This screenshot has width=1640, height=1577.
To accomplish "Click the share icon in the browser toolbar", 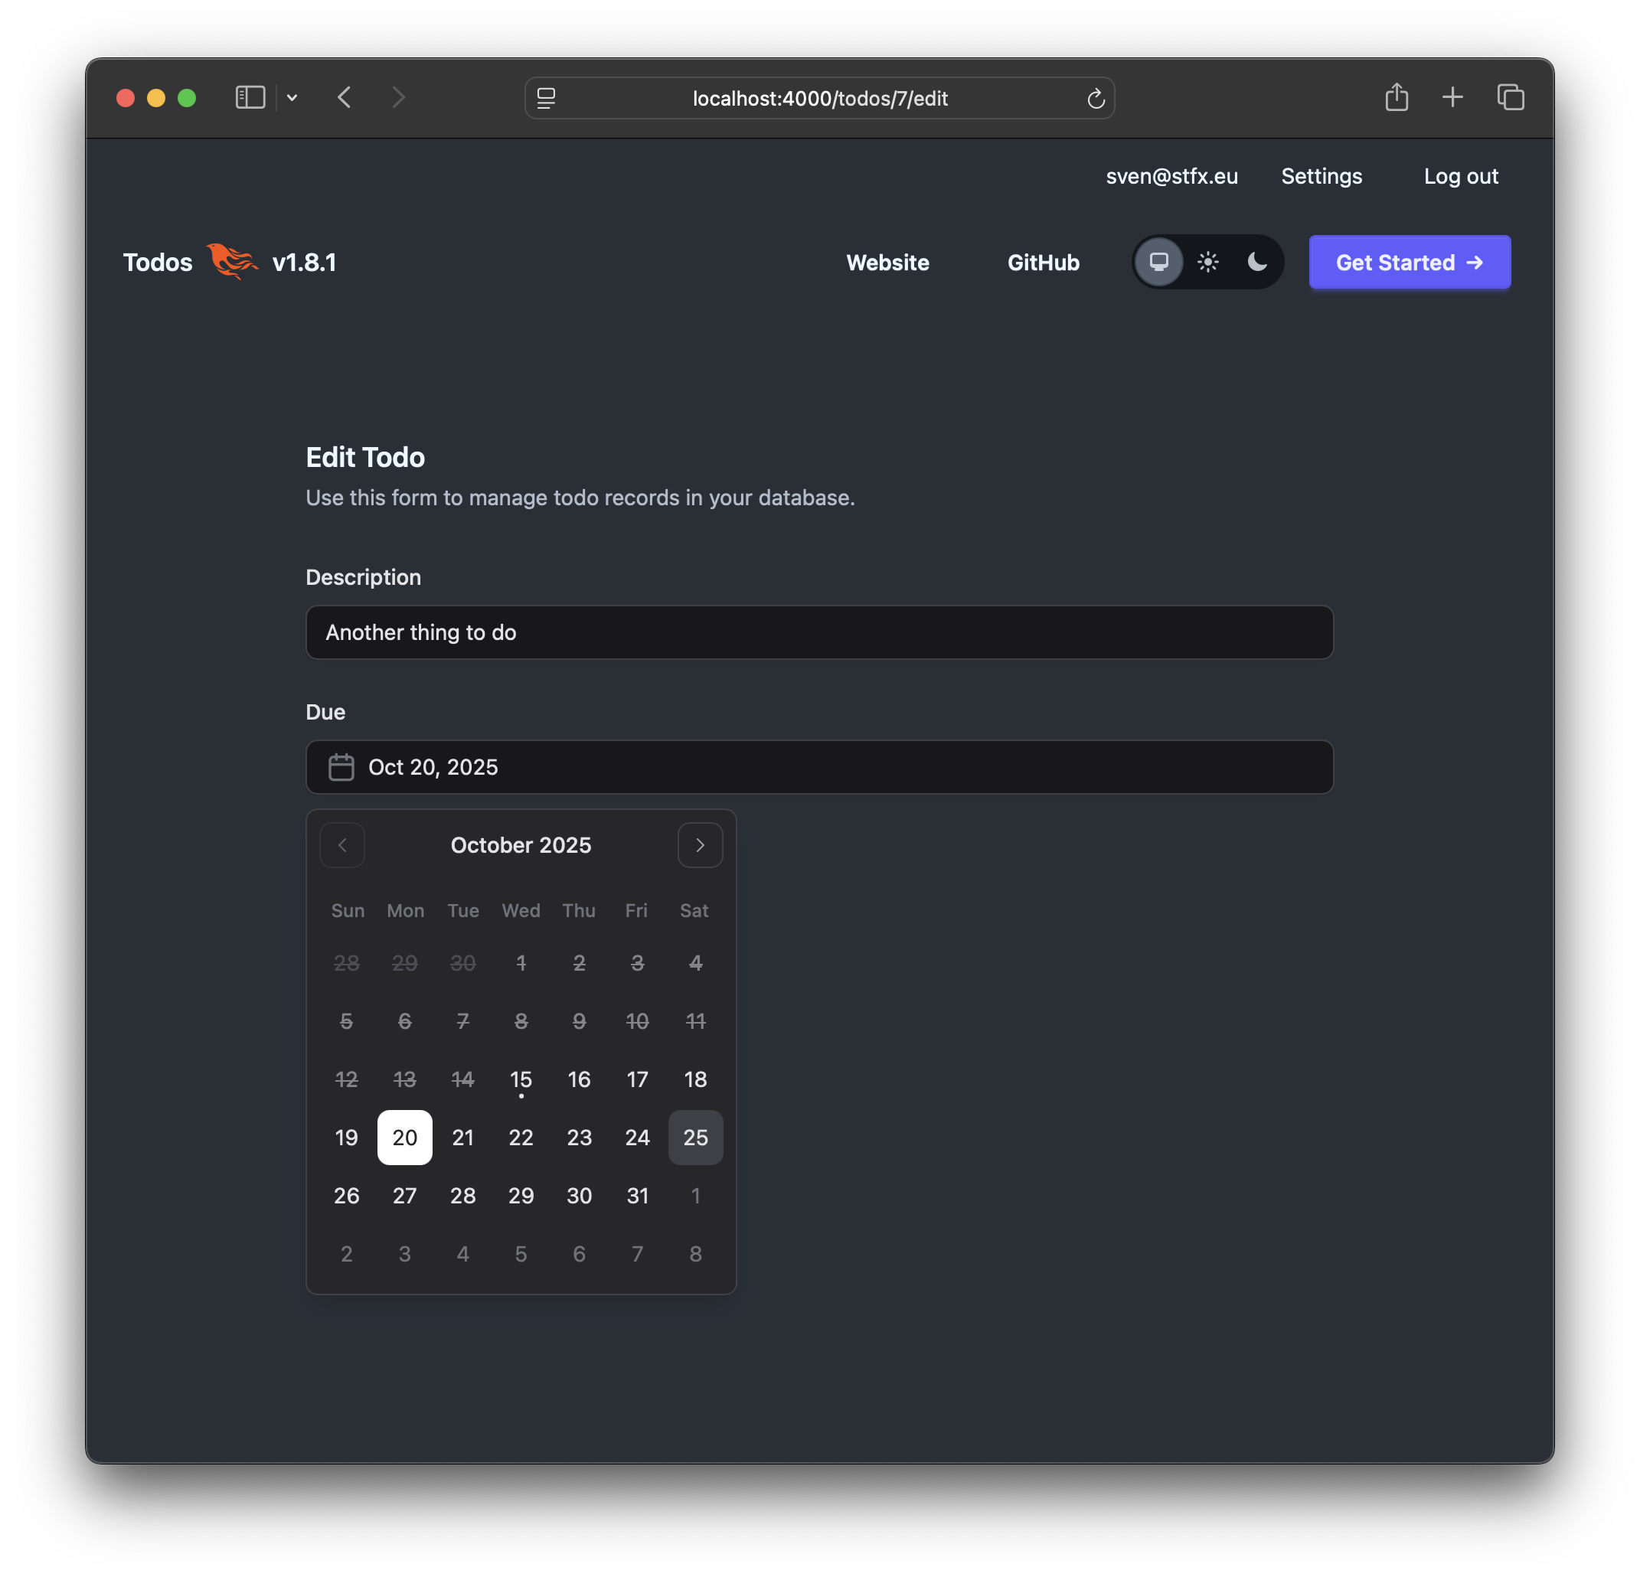I will tap(1396, 97).
